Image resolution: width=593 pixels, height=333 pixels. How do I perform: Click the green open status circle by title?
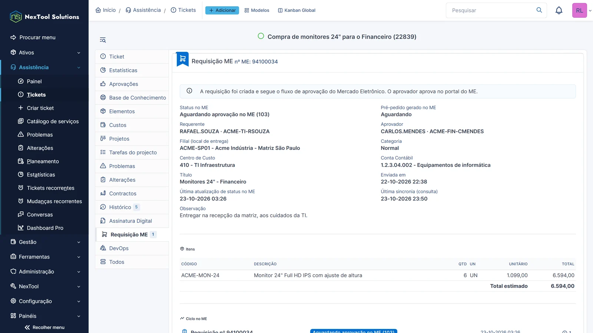coord(261,36)
